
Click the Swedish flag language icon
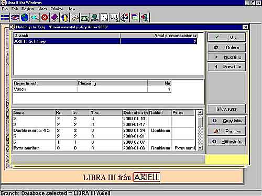(5, 18)
